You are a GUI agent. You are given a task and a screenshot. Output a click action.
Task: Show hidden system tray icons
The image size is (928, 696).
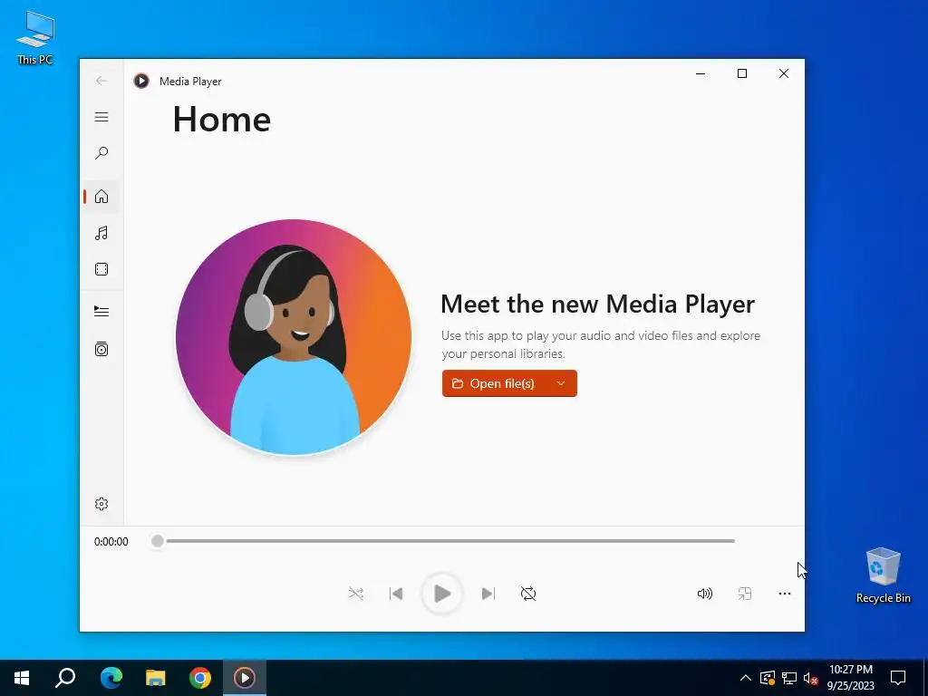click(x=746, y=678)
